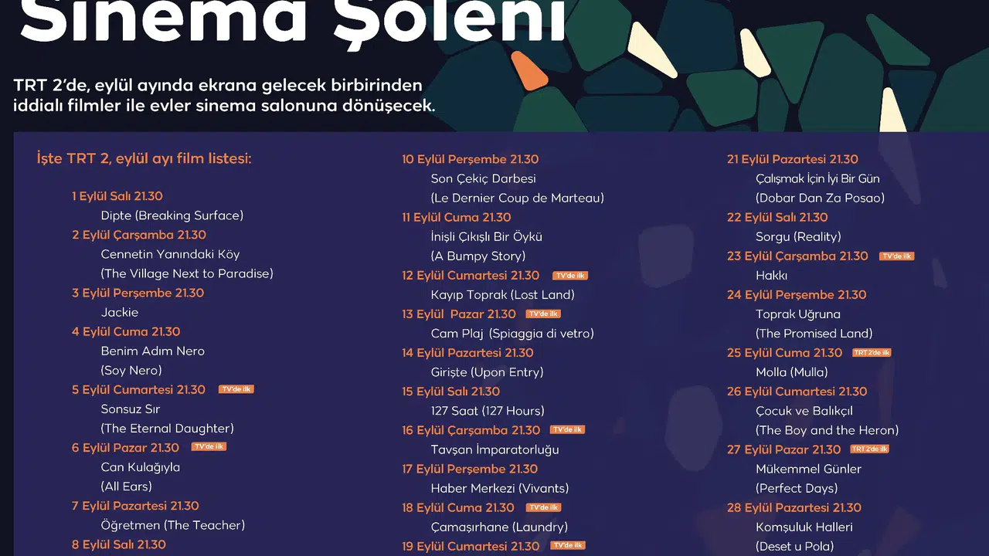Click the date 21 Eylül Pazartesi 21.30

click(x=793, y=159)
